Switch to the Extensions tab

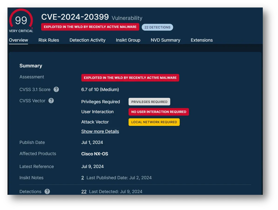pos(202,40)
